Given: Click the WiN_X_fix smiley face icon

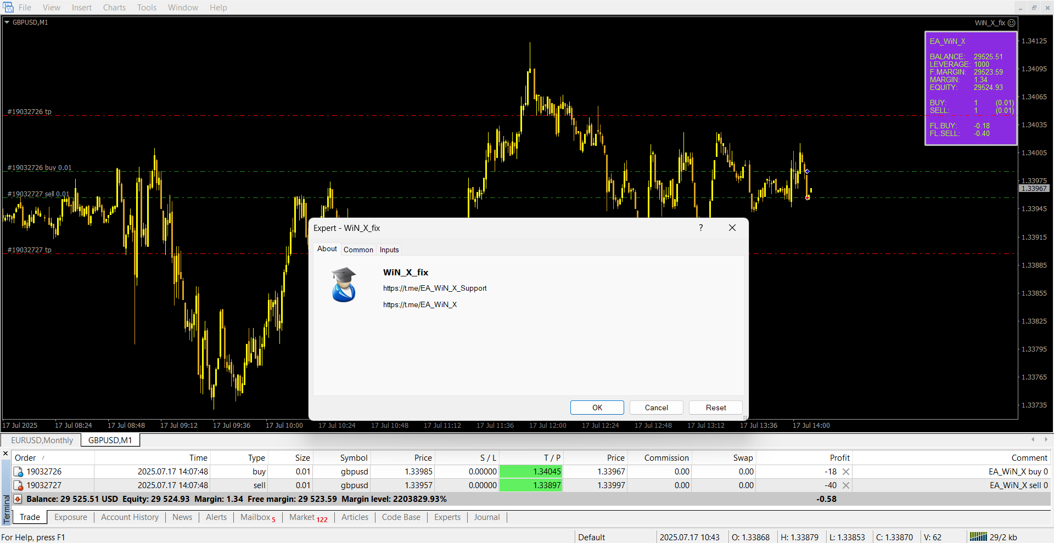Looking at the screenshot, I should pos(1012,23).
